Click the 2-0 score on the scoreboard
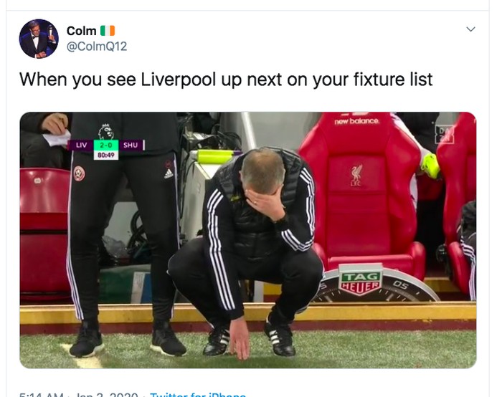Viewport: 502px width, 397px height. click(106, 145)
